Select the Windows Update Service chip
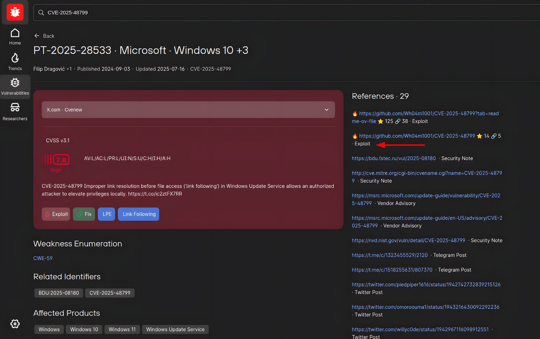The height and width of the screenshot is (339, 540). [x=175, y=329]
